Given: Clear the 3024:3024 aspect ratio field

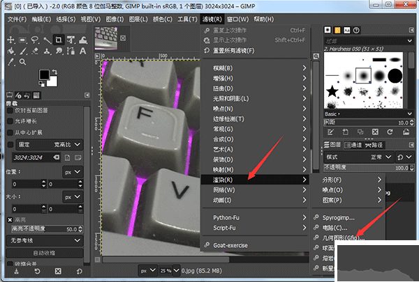Looking at the screenshot, I should tap(57, 157).
